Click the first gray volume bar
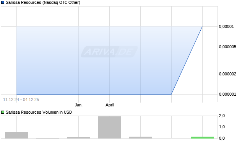237x142 pixels. click(x=16, y=135)
